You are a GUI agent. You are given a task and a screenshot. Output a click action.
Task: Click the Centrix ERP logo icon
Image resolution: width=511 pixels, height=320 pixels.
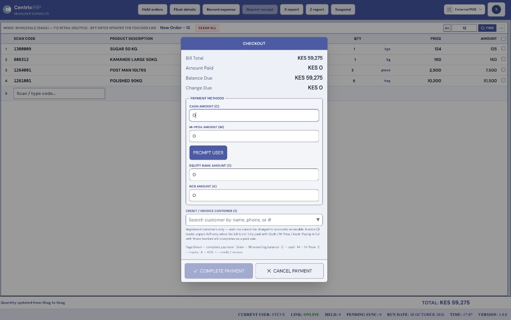pyautogui.click(x=7, y=9)
